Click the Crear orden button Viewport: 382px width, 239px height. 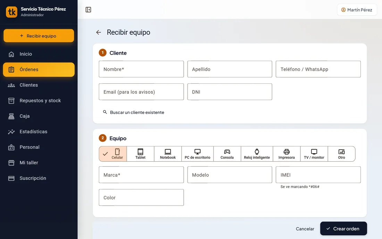pyautogui.click(x=343, y=229)
